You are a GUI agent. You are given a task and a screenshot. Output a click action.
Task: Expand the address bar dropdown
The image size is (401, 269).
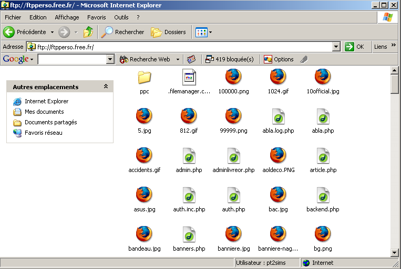point(336,47)
